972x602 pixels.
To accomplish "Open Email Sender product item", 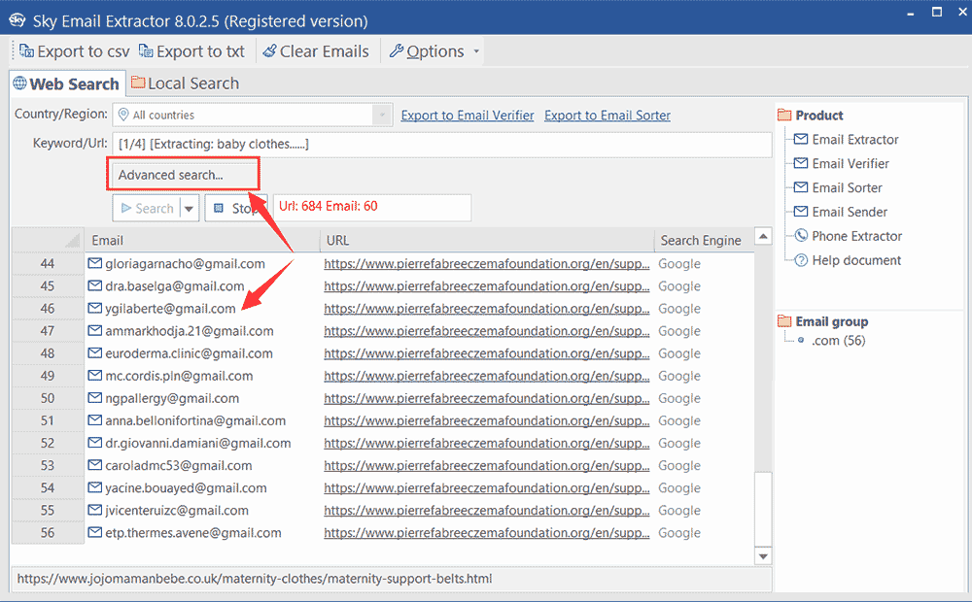I will pos(841,212).
